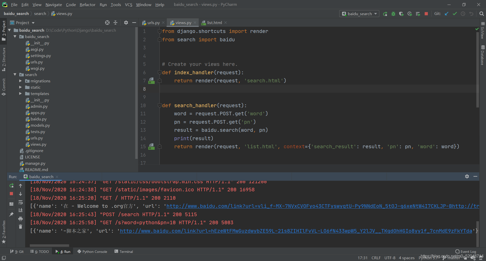486x261 pixels.
Task: Hide the Project panel with minus icon
Action: click(x=134, y=23)
